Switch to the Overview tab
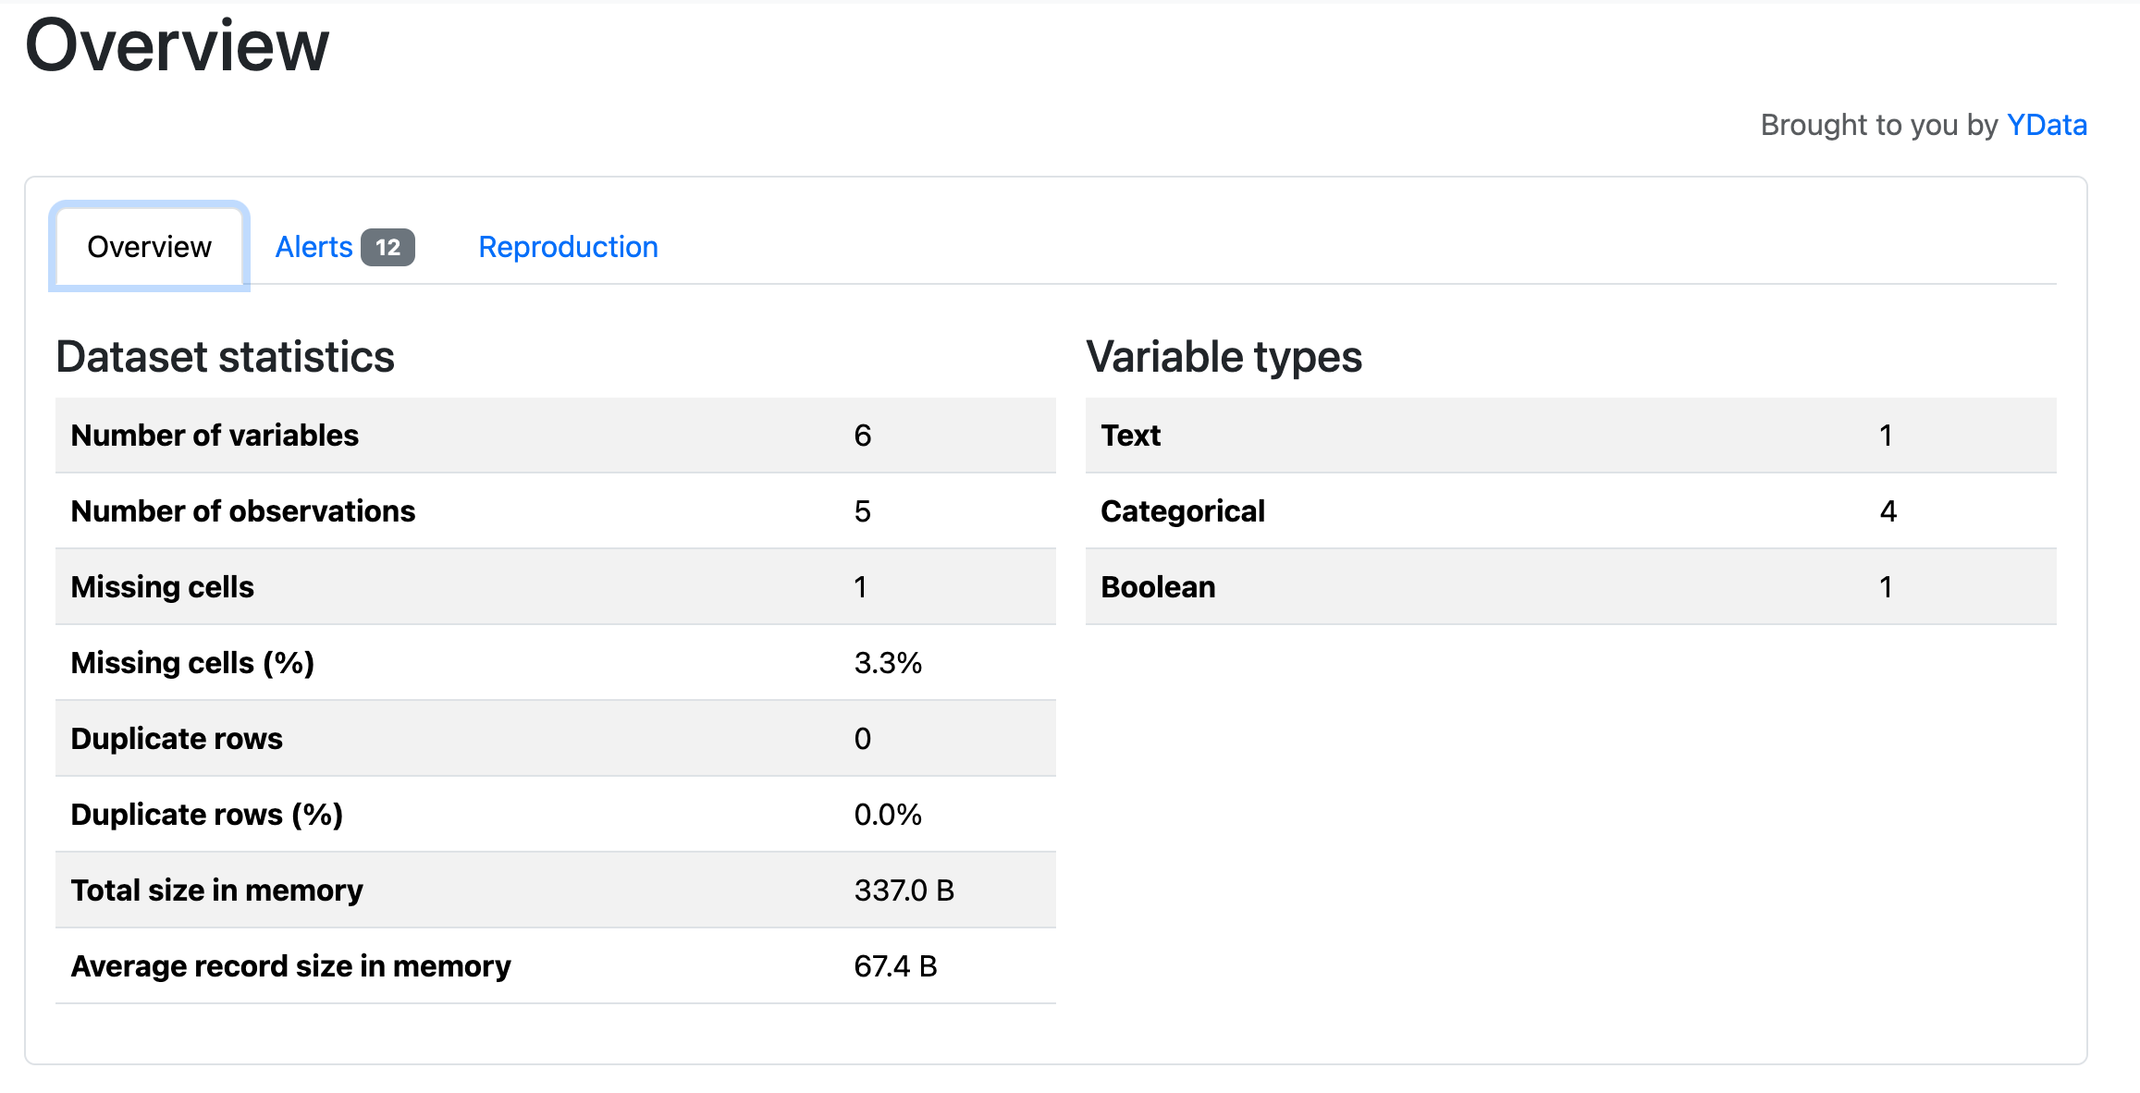The image size is (2140, 1093). [x=149, y=247]
